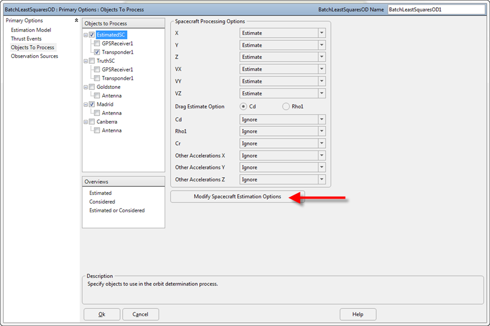The width and height of the screenshot is (490, 326).
Task: Select Objects To Process in sidebar
Action: (33, 47)
